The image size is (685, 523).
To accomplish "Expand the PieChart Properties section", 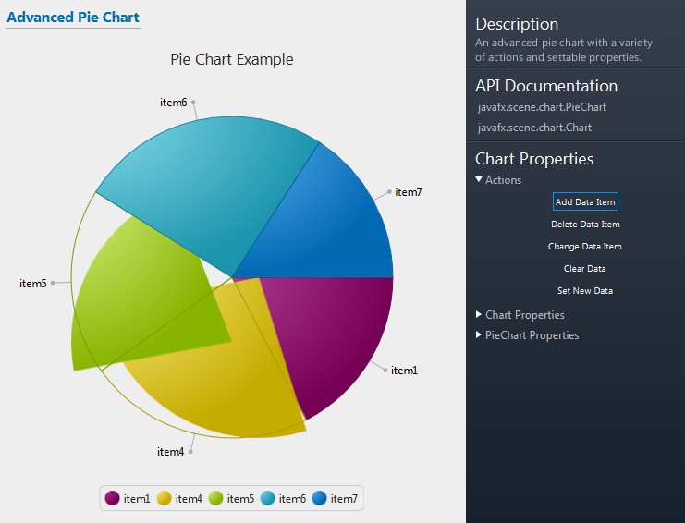I will [x=479, y=335].
